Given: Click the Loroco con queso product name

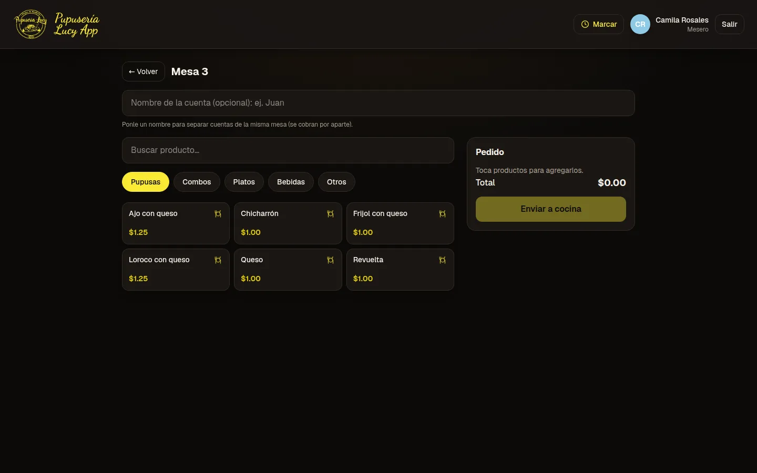Looking at the screenshot, I should click(159, 260).
